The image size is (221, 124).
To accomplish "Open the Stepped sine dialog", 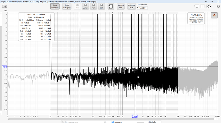I will [120, 6].
